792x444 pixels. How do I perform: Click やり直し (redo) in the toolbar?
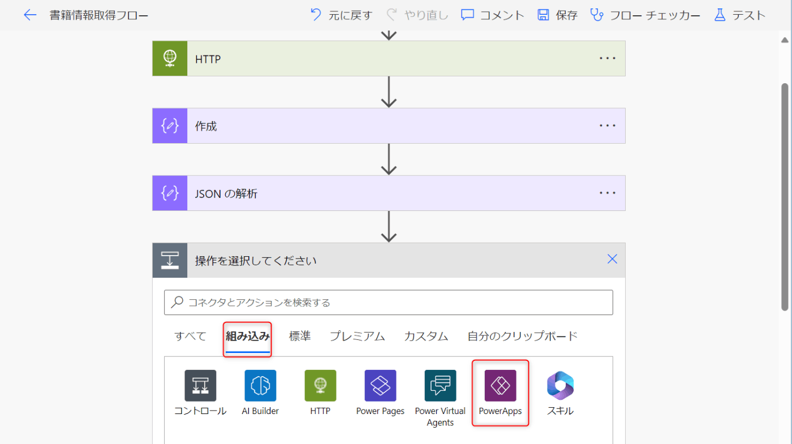point(417,15)
